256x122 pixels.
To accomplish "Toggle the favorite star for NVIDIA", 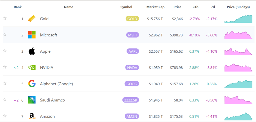I will click(5, 67).
